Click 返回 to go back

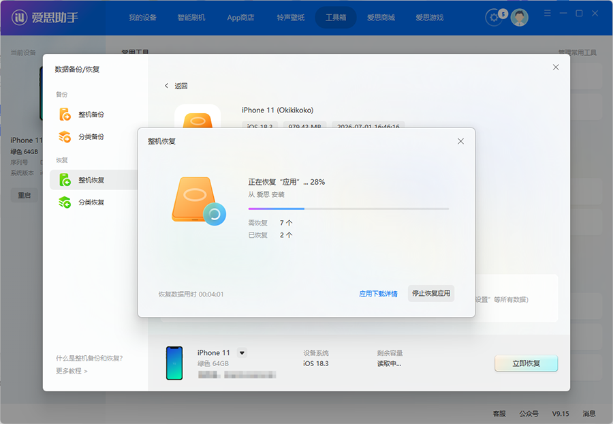(x=180, y=86)
